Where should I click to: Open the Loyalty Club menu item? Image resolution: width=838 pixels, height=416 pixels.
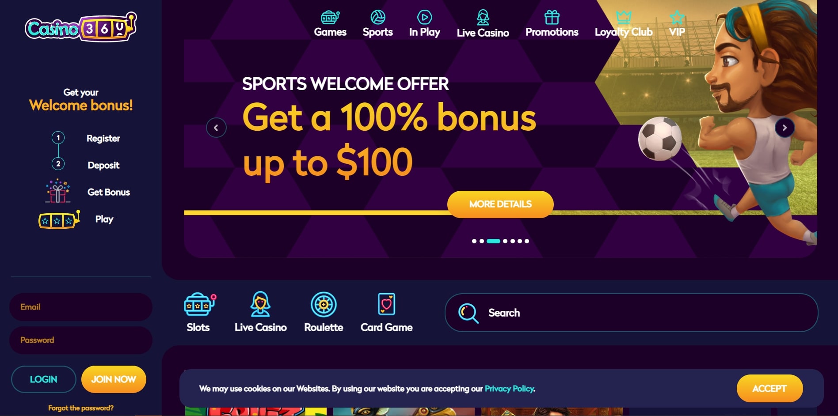[624, 32]
